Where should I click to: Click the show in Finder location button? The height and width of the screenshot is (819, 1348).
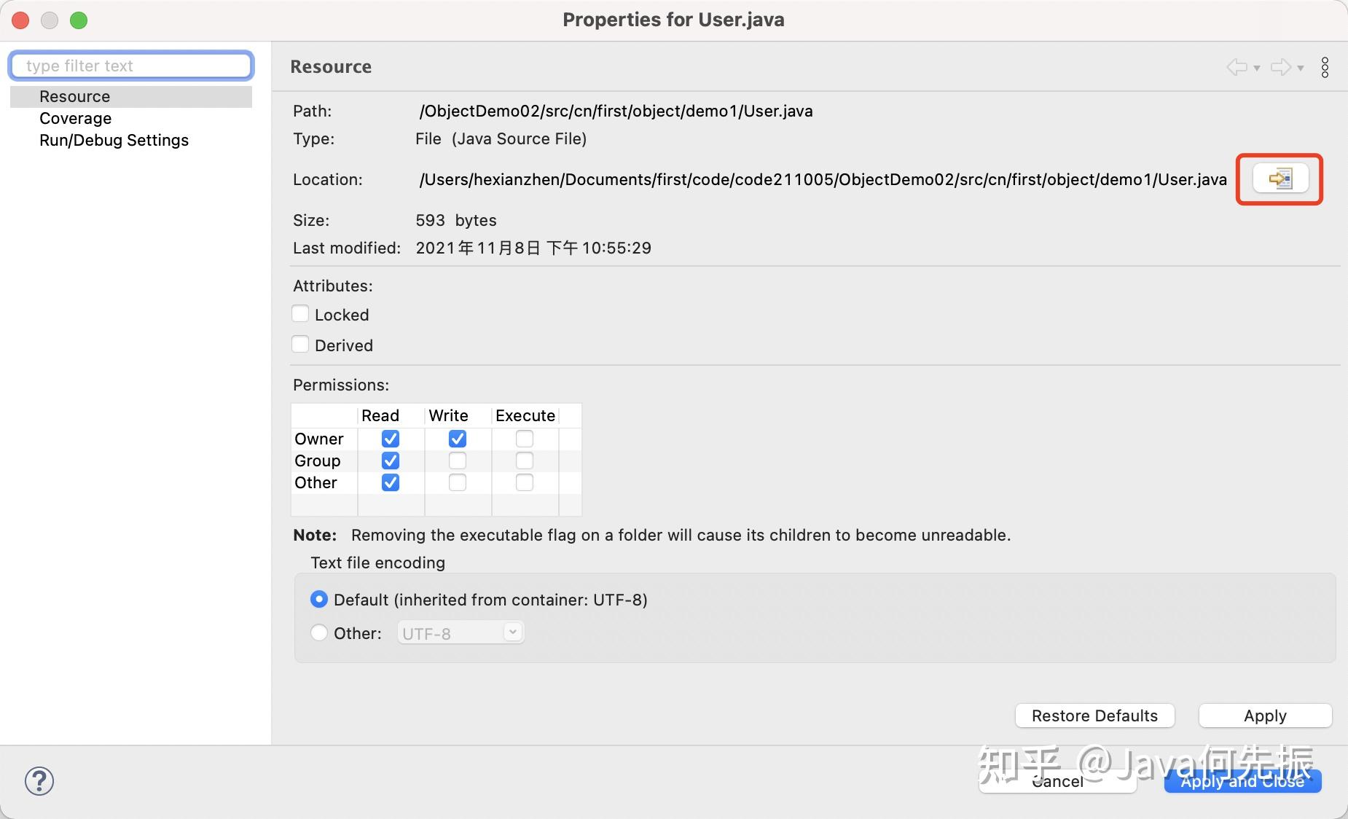pos(1280,179)
